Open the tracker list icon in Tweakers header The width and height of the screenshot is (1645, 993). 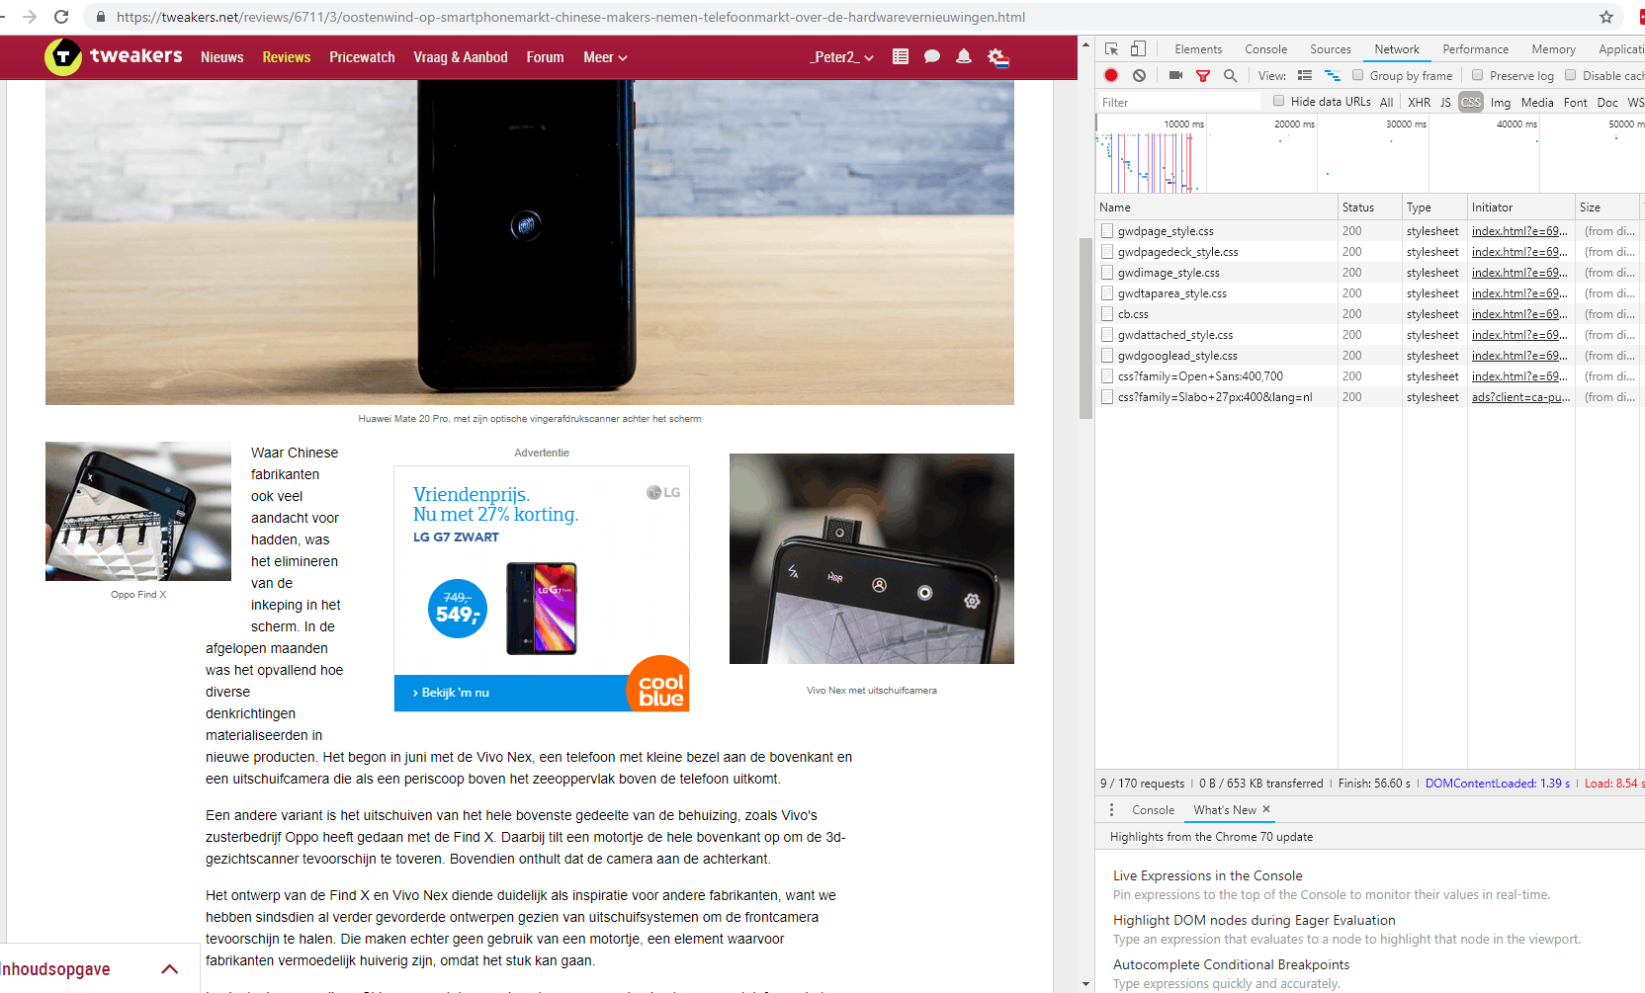point(901,56)
